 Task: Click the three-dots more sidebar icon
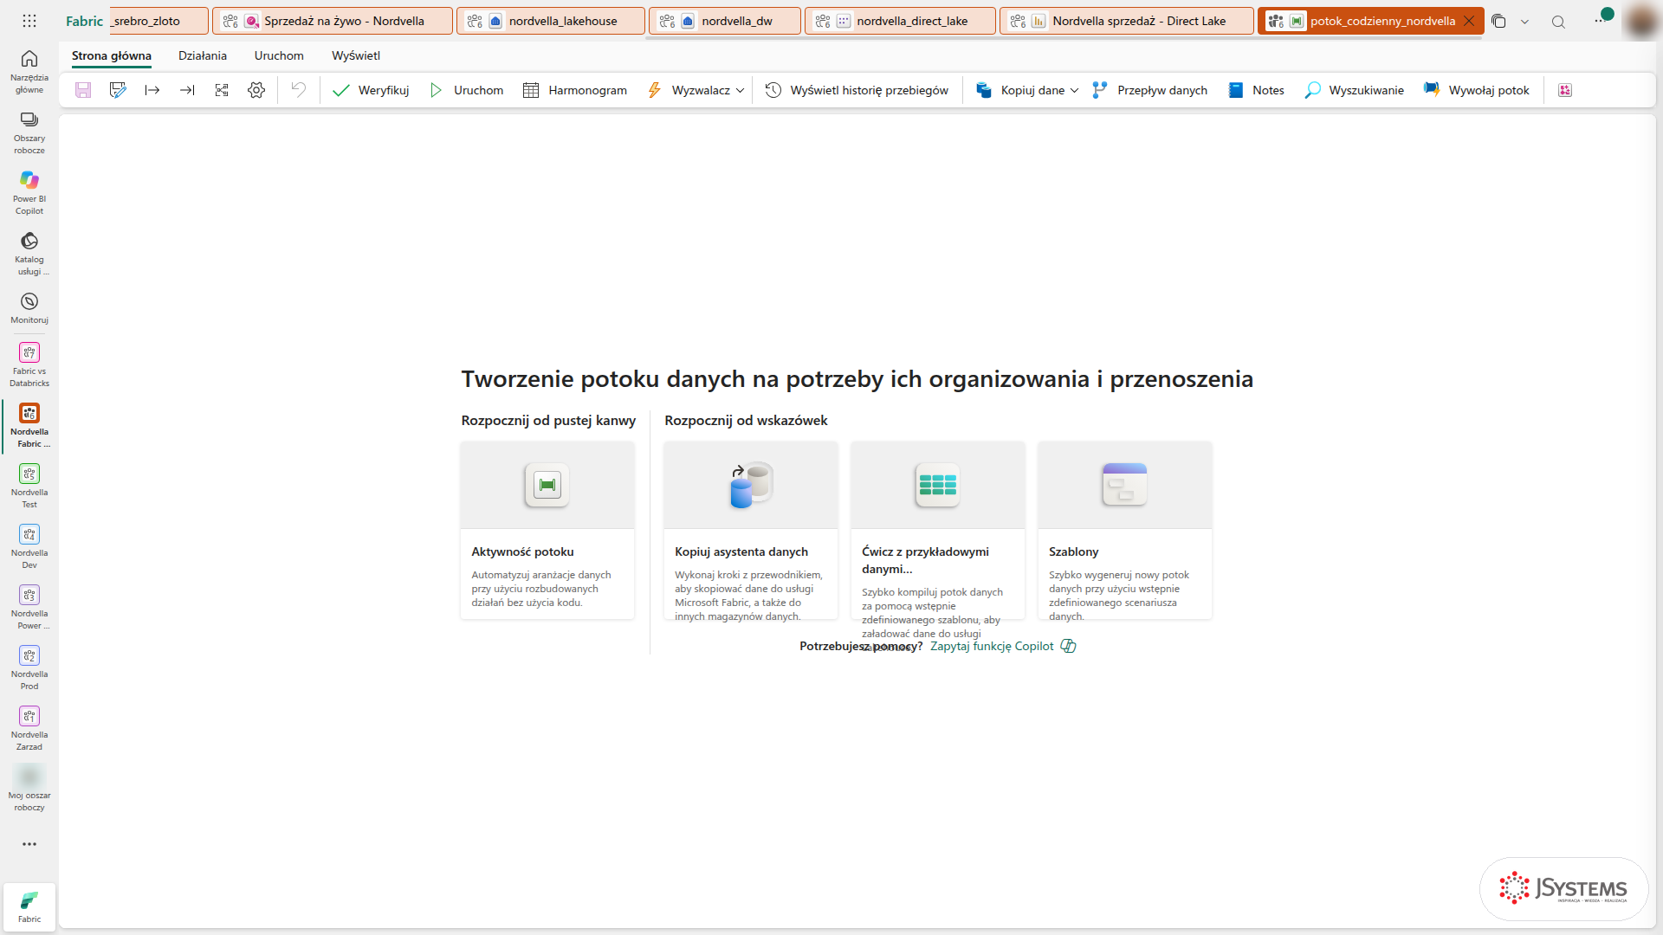coord(29,844)
